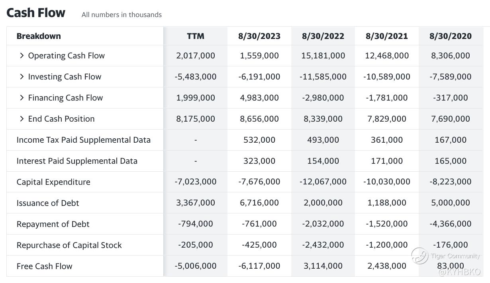This screenshot has height=283, width=490.
Task: Click the Breakdown column header
Action: click(x=39, y=36)
